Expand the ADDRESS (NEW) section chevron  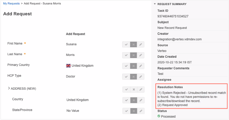[x=9, y=88]
